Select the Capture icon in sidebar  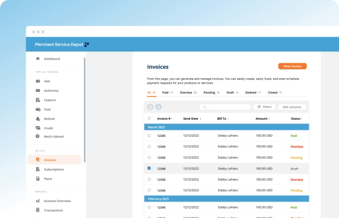click(x=38, y=100)
